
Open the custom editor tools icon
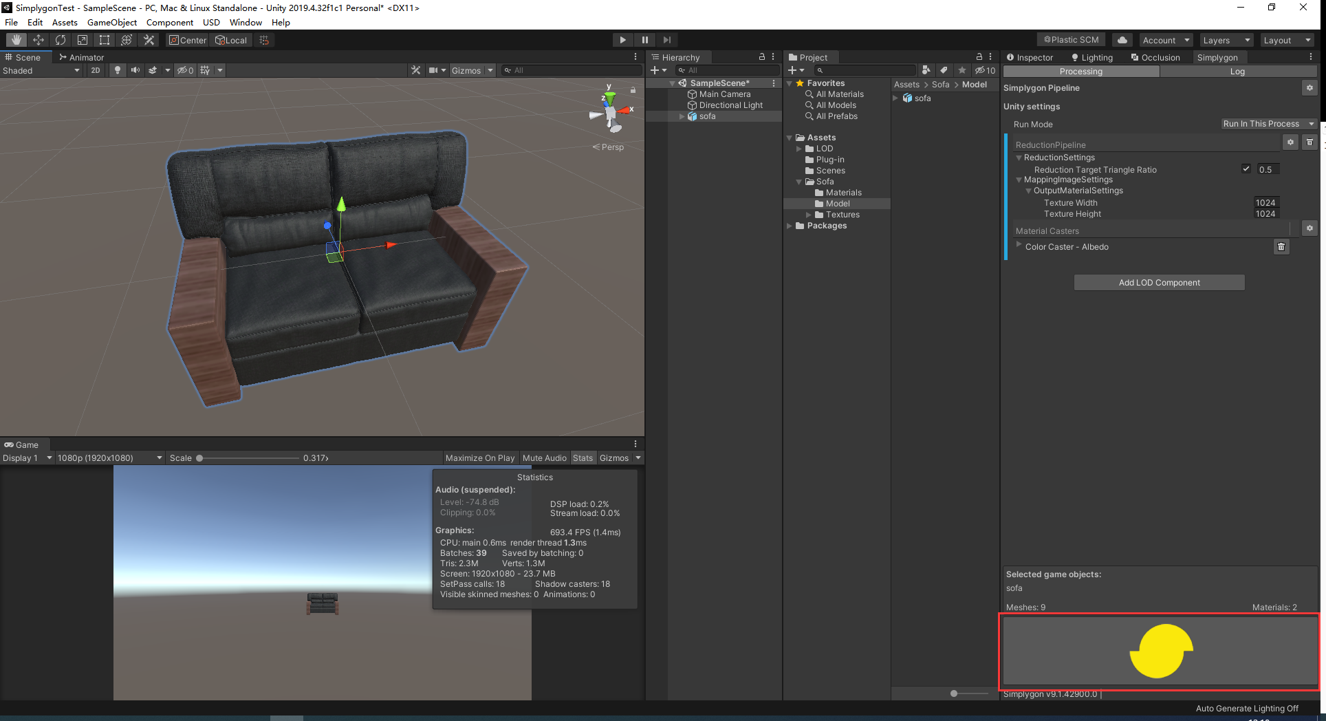149,40
